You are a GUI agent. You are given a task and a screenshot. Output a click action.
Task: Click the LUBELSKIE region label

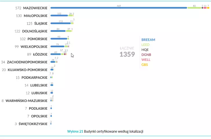coord(39,85)
